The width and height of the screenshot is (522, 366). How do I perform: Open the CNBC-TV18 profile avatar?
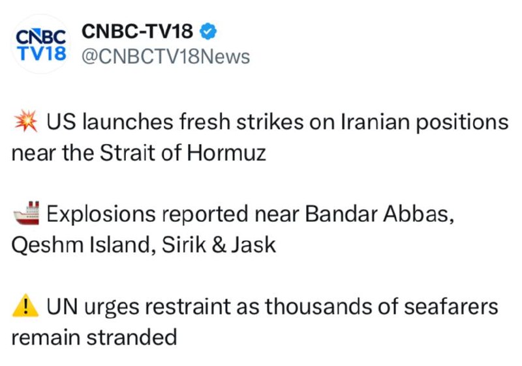point(41,44)
